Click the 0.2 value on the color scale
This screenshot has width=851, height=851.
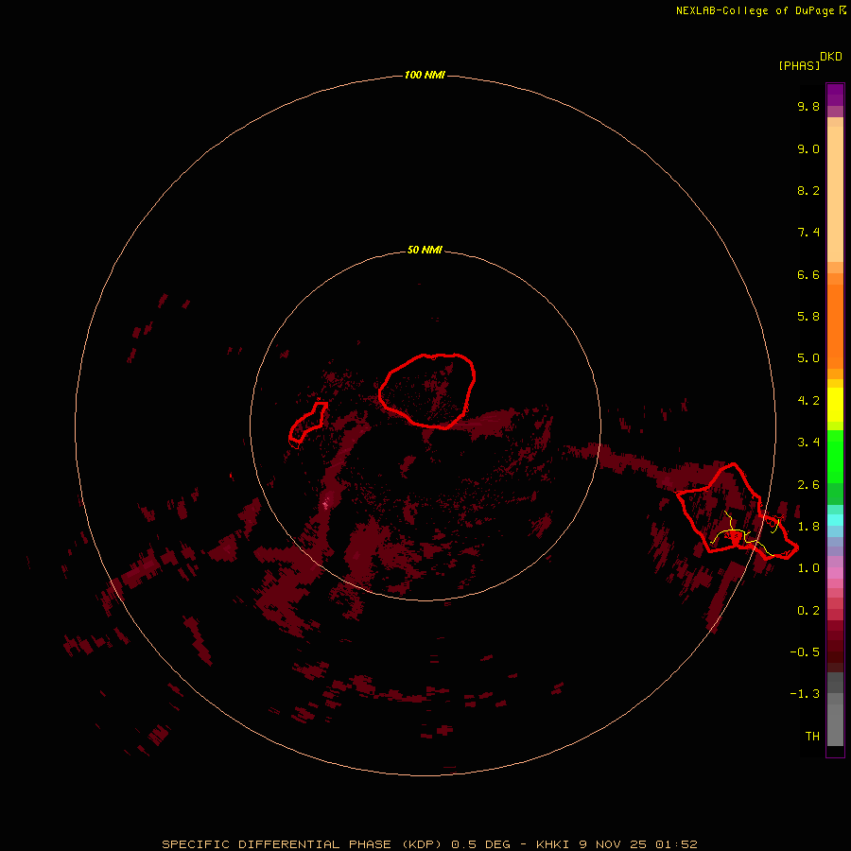[808, 611]
